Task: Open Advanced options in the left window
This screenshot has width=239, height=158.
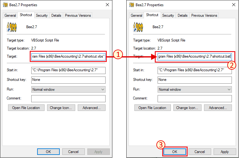Action: (x=92, y=108)
